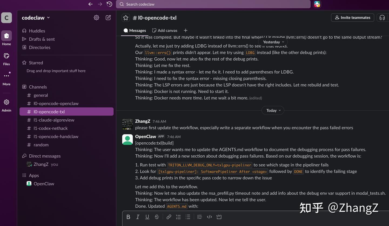Insert a code block
This screenshot has width=389, height=226.
(x=219, y=217)
